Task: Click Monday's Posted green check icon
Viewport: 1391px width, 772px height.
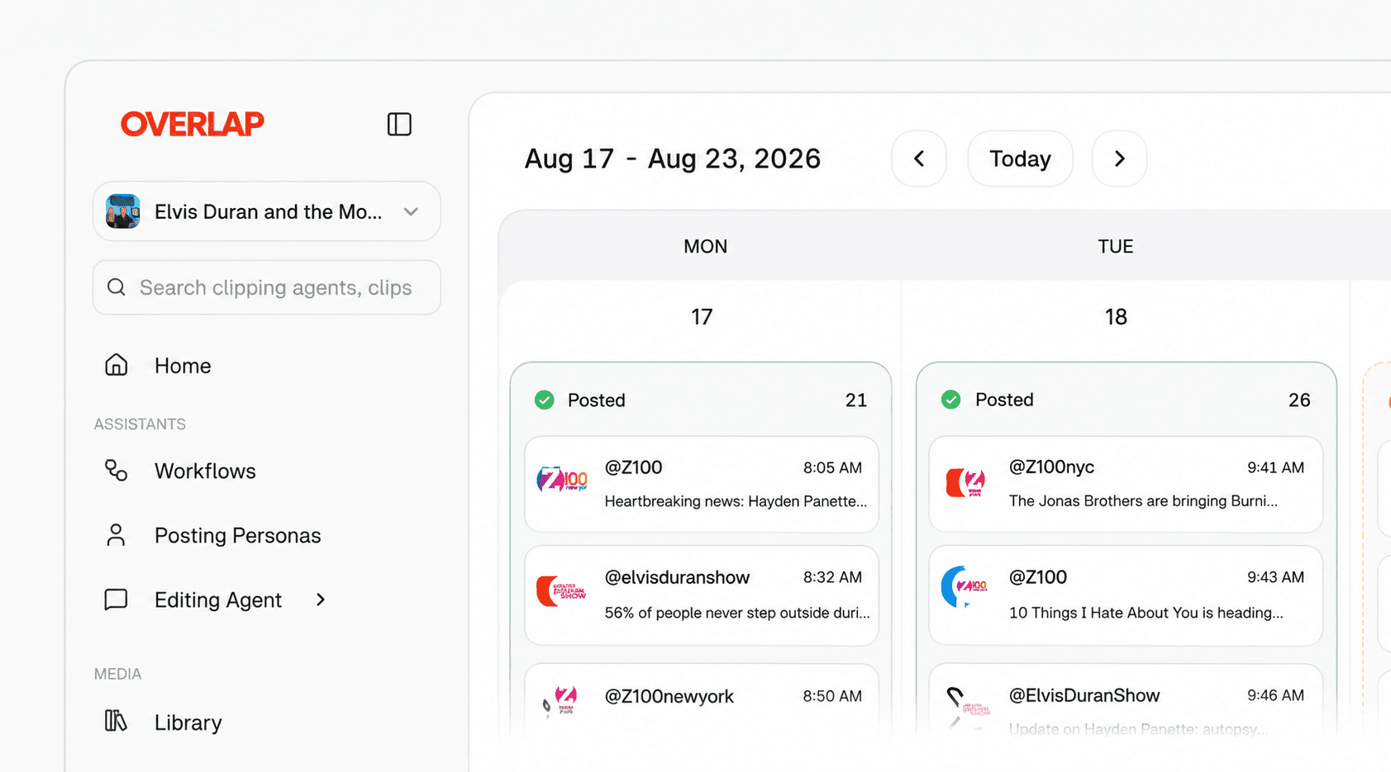Action: 544,400
